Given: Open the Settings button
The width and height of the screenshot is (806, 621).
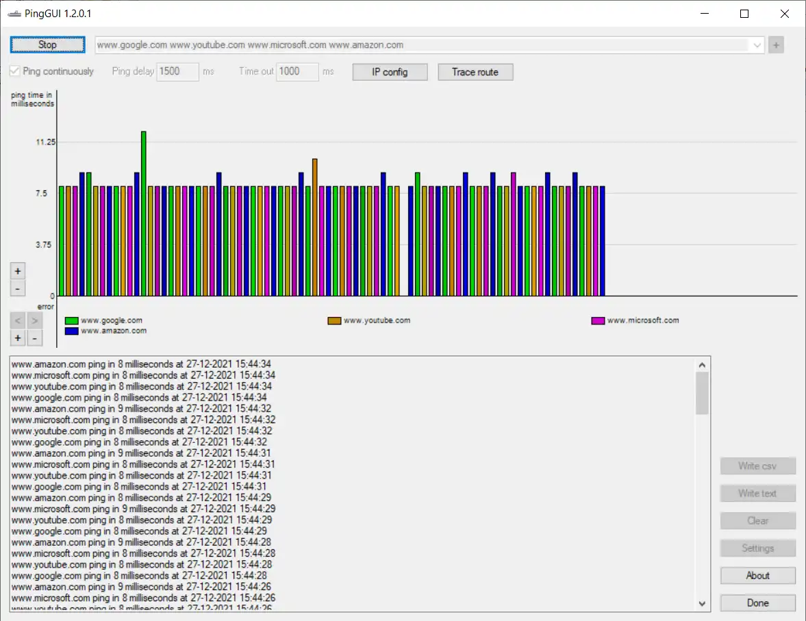Looking at the screenshot, I should (x=757, y=548).
